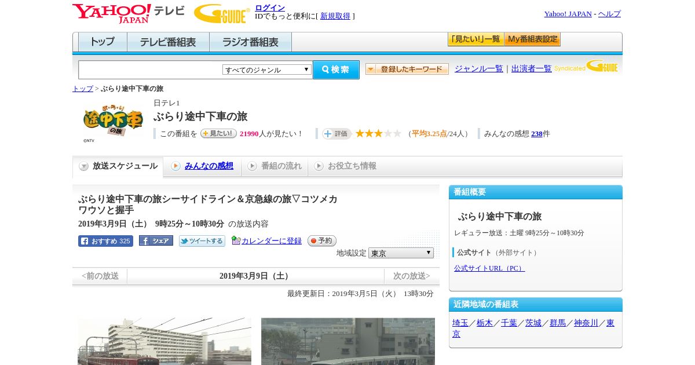This screenshot has height=365, width=695.
Task: Open 群馬 regional schedule link
Action: 558,323
